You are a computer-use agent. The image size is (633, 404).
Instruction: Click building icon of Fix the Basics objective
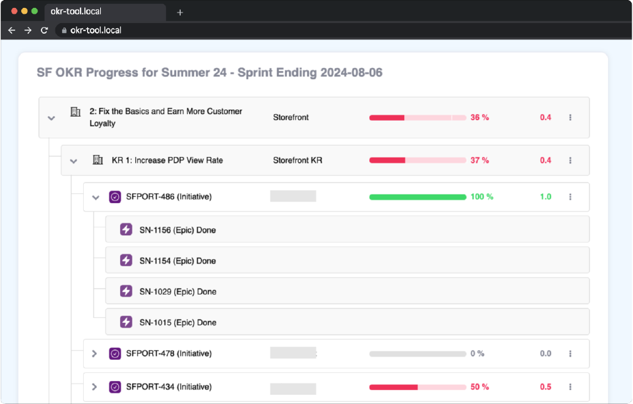[x=75, y=112]
